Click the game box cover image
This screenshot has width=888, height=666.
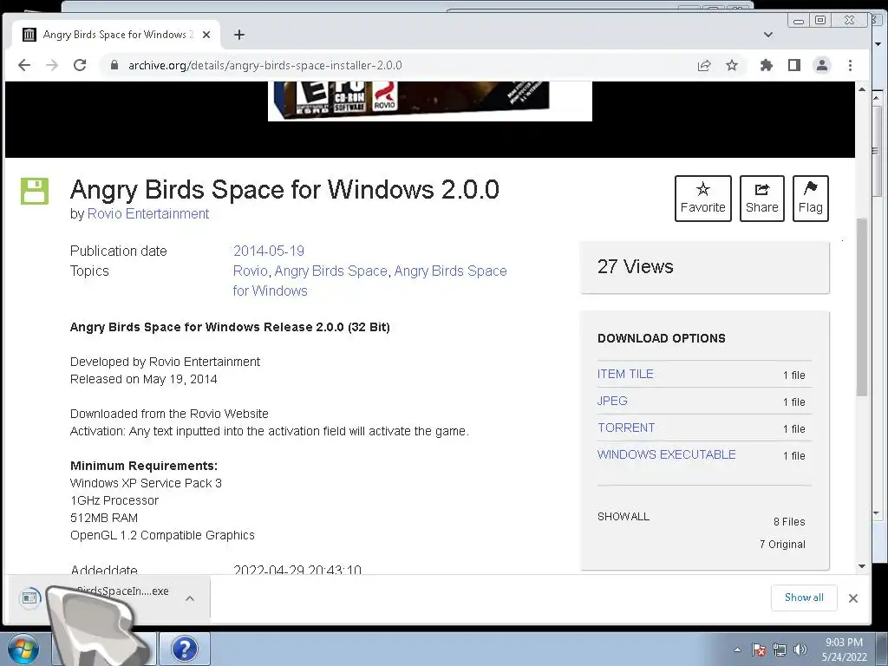click(x=430, y=101)
